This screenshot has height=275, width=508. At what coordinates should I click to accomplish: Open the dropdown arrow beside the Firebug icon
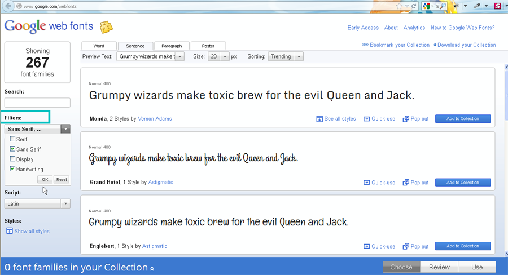click(465, 6)
